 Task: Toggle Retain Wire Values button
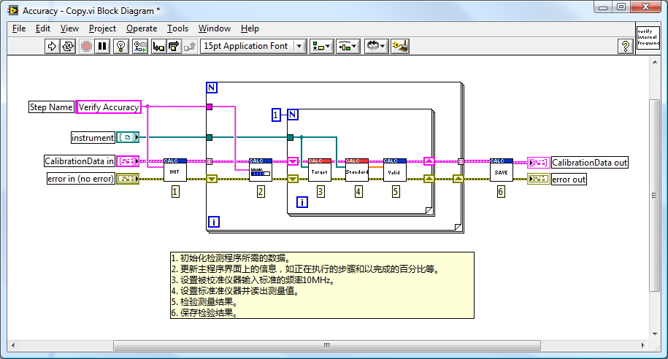coord(139,46)
